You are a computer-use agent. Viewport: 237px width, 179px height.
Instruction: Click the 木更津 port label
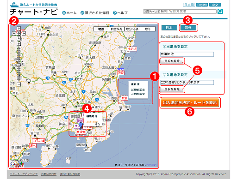[87, 127]
